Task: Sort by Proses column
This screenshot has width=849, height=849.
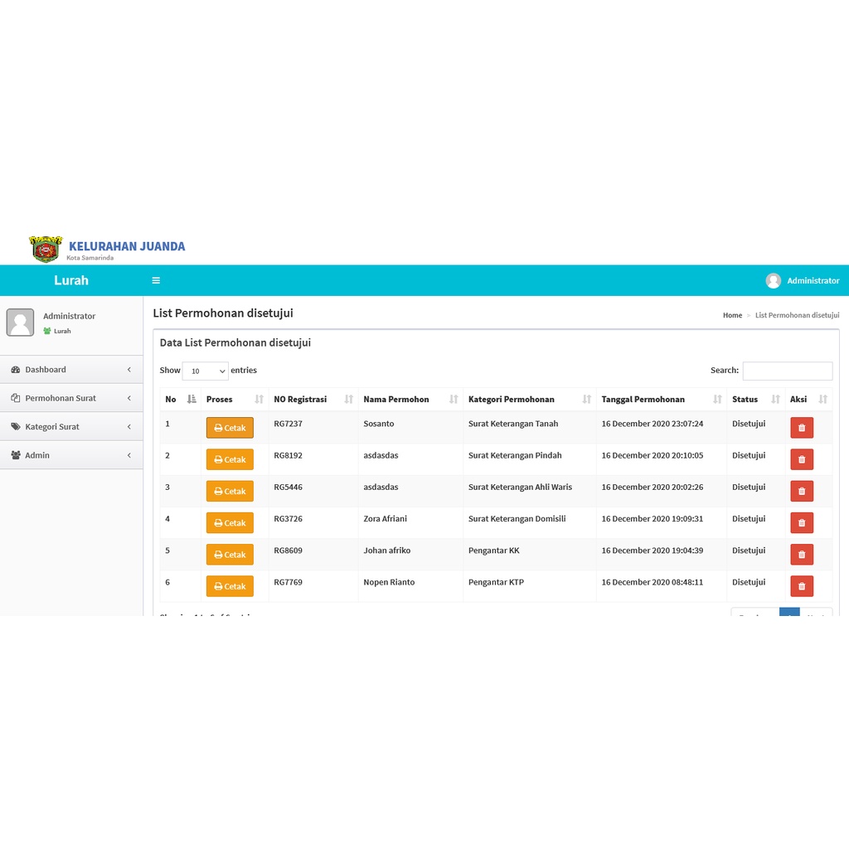Action: coord(235,399)
